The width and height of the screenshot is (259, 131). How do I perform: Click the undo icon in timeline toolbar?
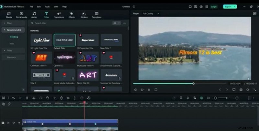[13, 98]
